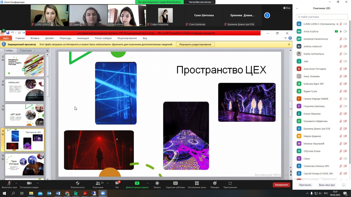Click the Разрешить редактирование button
351x197 pixels.
[x=195, y=44]
